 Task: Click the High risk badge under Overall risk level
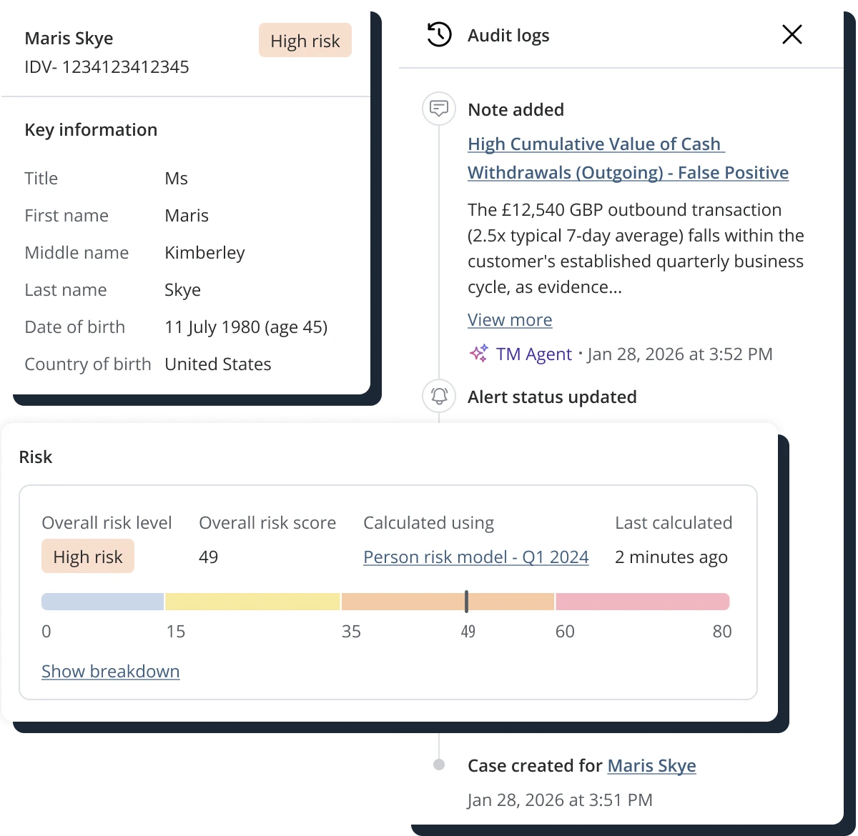point(88,557)
